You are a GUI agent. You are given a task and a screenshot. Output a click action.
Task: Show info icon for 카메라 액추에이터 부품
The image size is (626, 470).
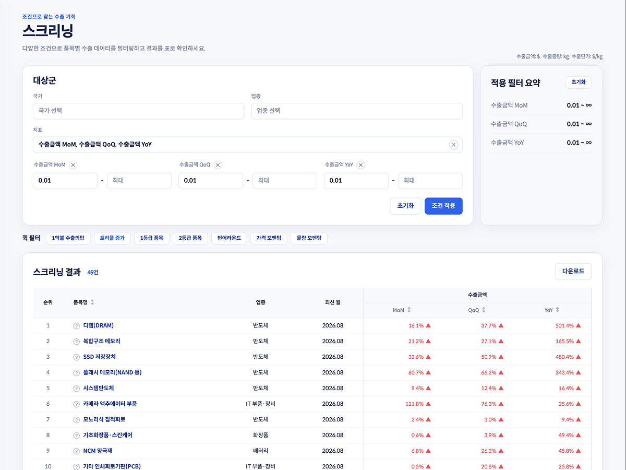(77, 404)
